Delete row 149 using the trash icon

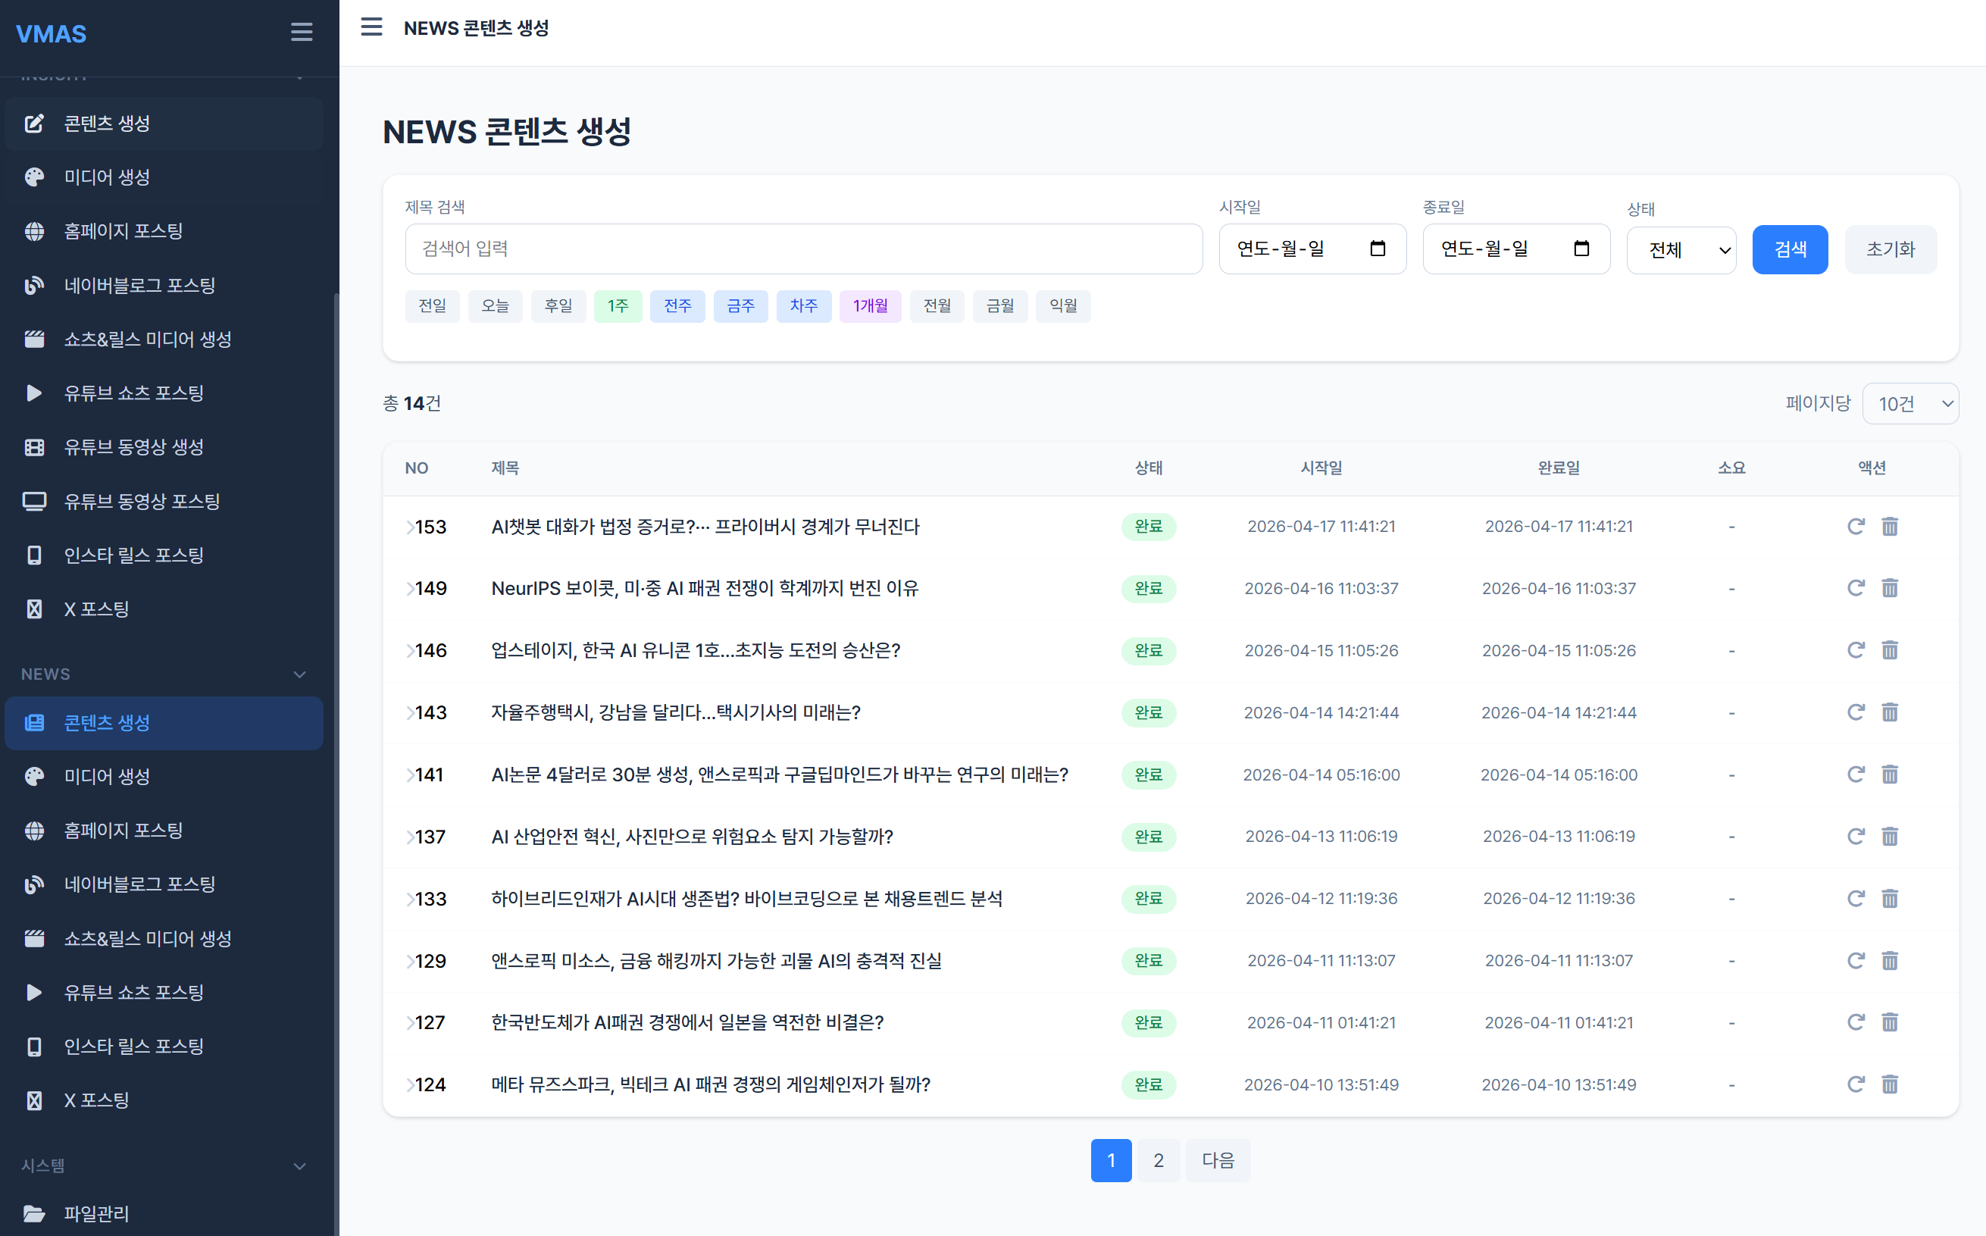pyautogui.click(x=1890, y=589)
